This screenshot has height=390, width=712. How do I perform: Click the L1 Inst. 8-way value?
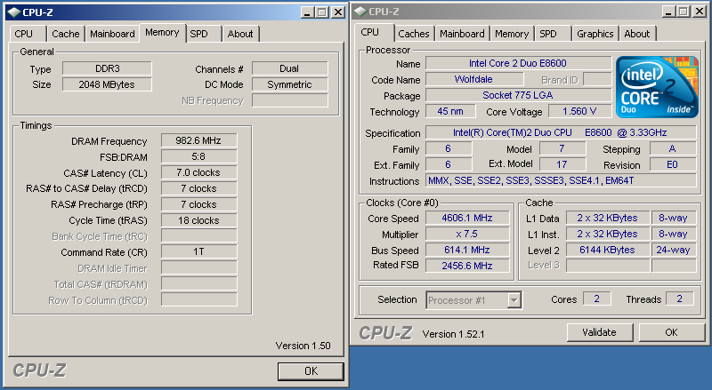click(x=674, y=234)
